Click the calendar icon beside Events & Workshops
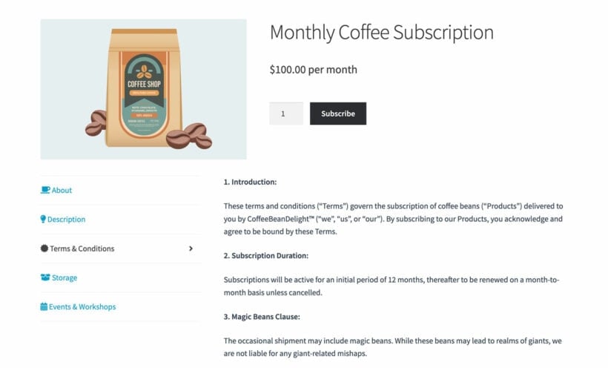The height and width of the screenshot is (368, 608). click(x=44, y=306)
